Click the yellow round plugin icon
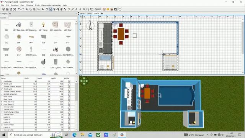This screenshot has width=245, height=138. 108,9
